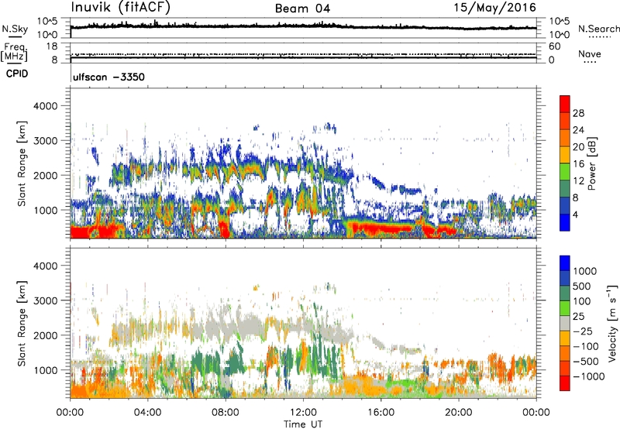Click the '4000' tick on velocity panel axis
Screen dimensions: 620x429
45,266
